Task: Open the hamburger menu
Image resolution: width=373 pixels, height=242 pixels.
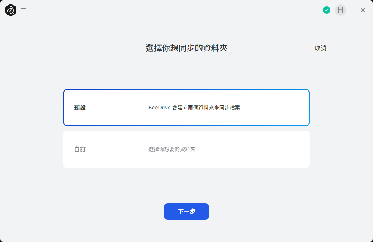Action: [23, 10]
